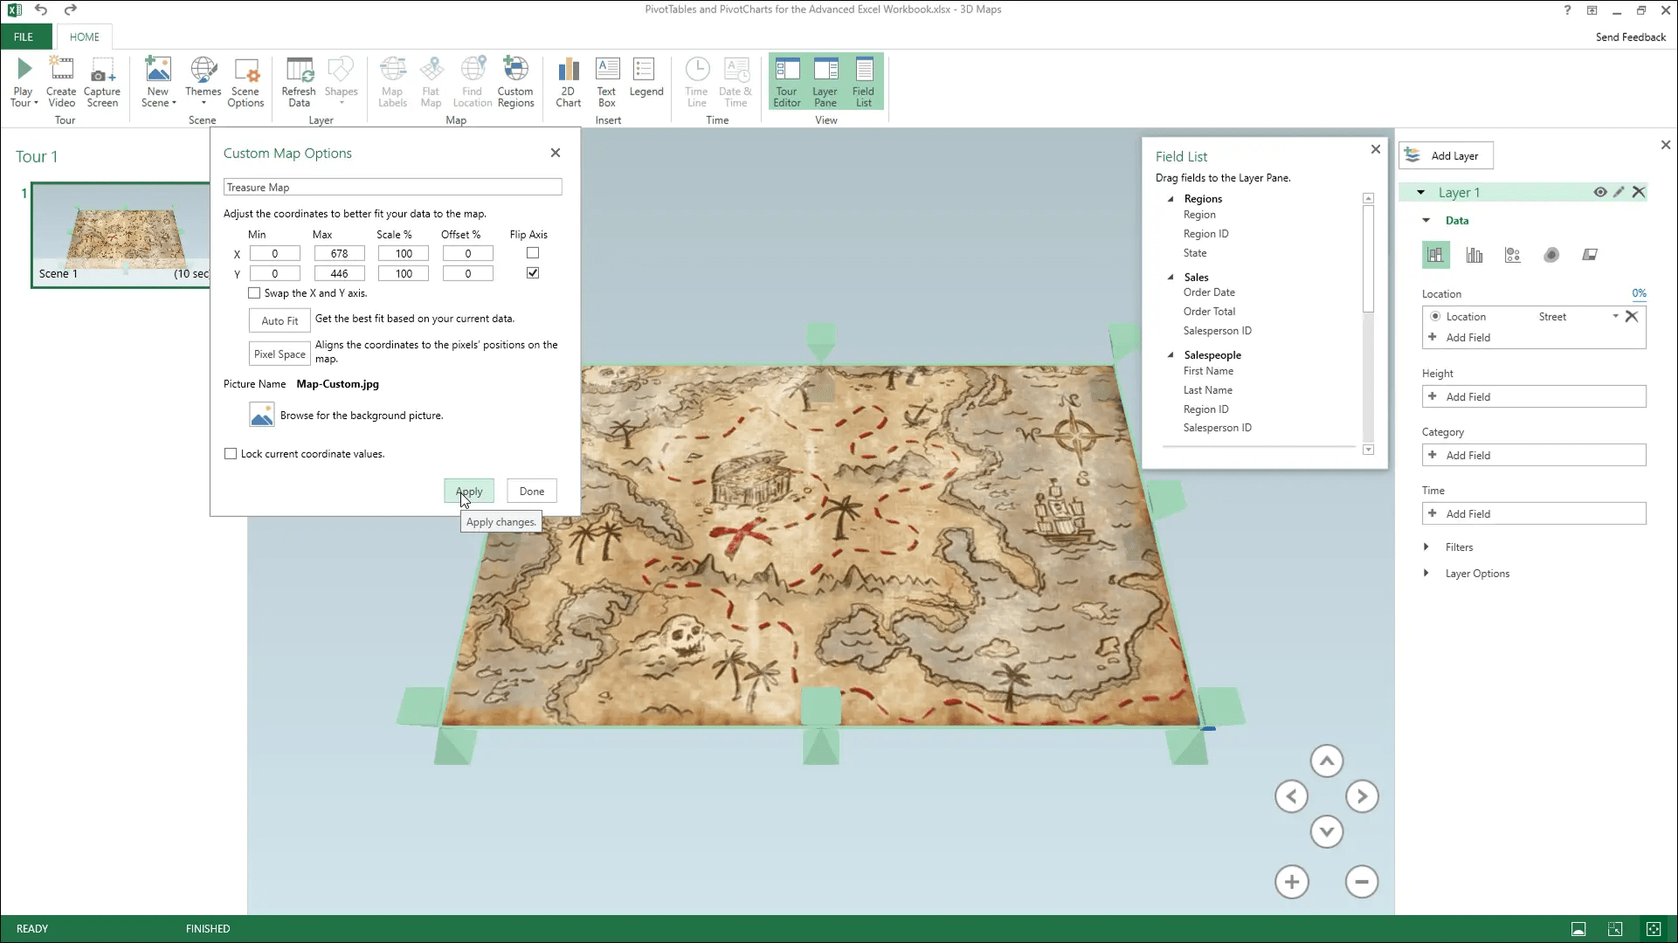Tilt map up with arrow button

coord(1326,761)
